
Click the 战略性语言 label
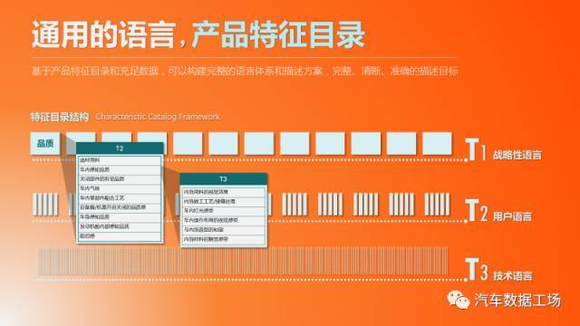pos(517,155)
